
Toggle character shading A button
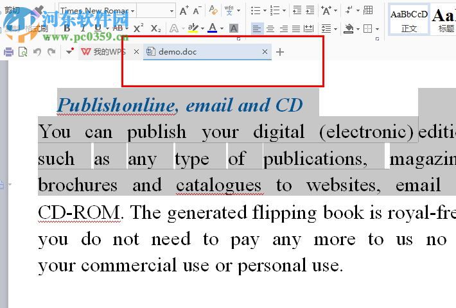click(234, 28)
